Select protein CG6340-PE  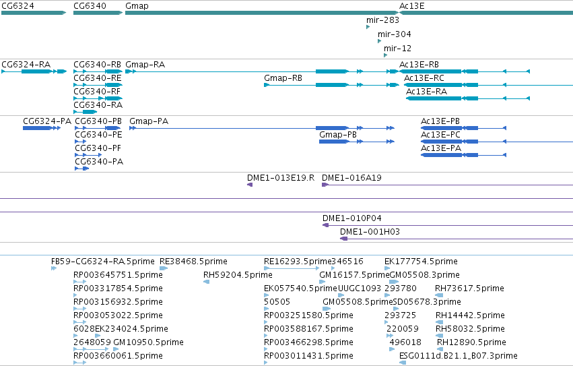click(98, 135)
